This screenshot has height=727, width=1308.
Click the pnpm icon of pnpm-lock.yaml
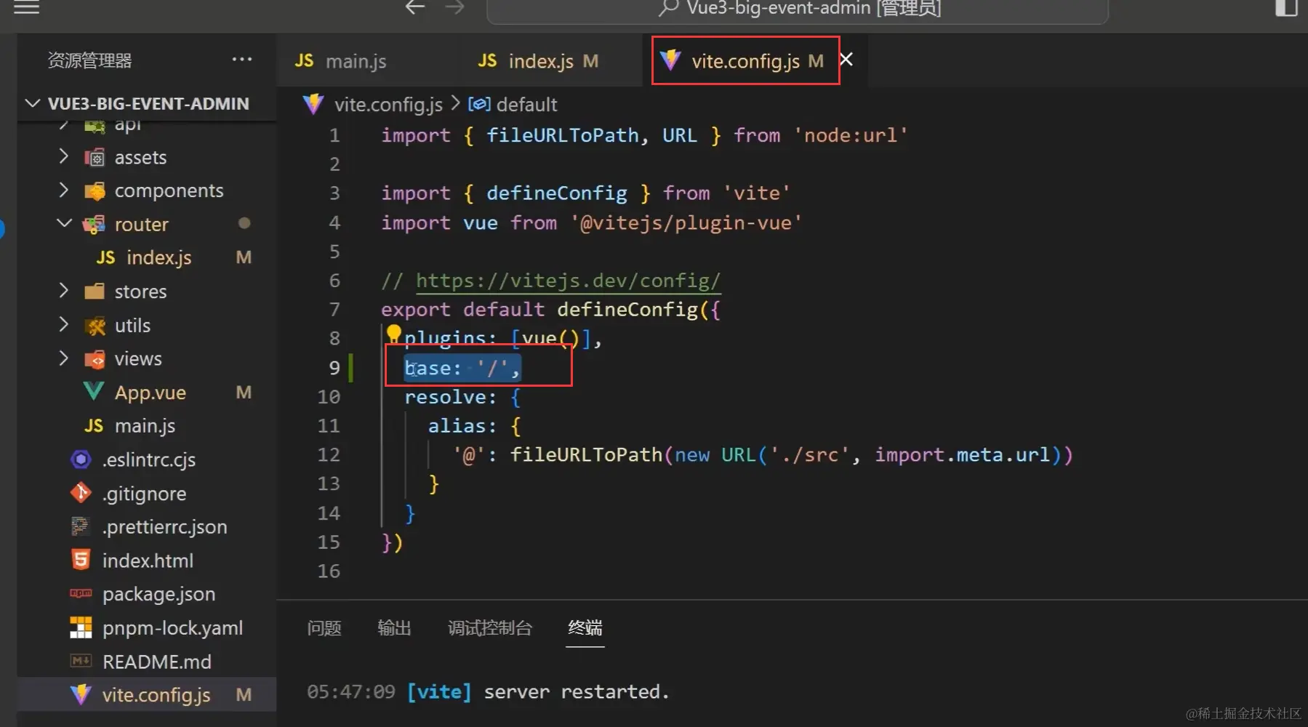pyautogui.click(x=81, y=627)
